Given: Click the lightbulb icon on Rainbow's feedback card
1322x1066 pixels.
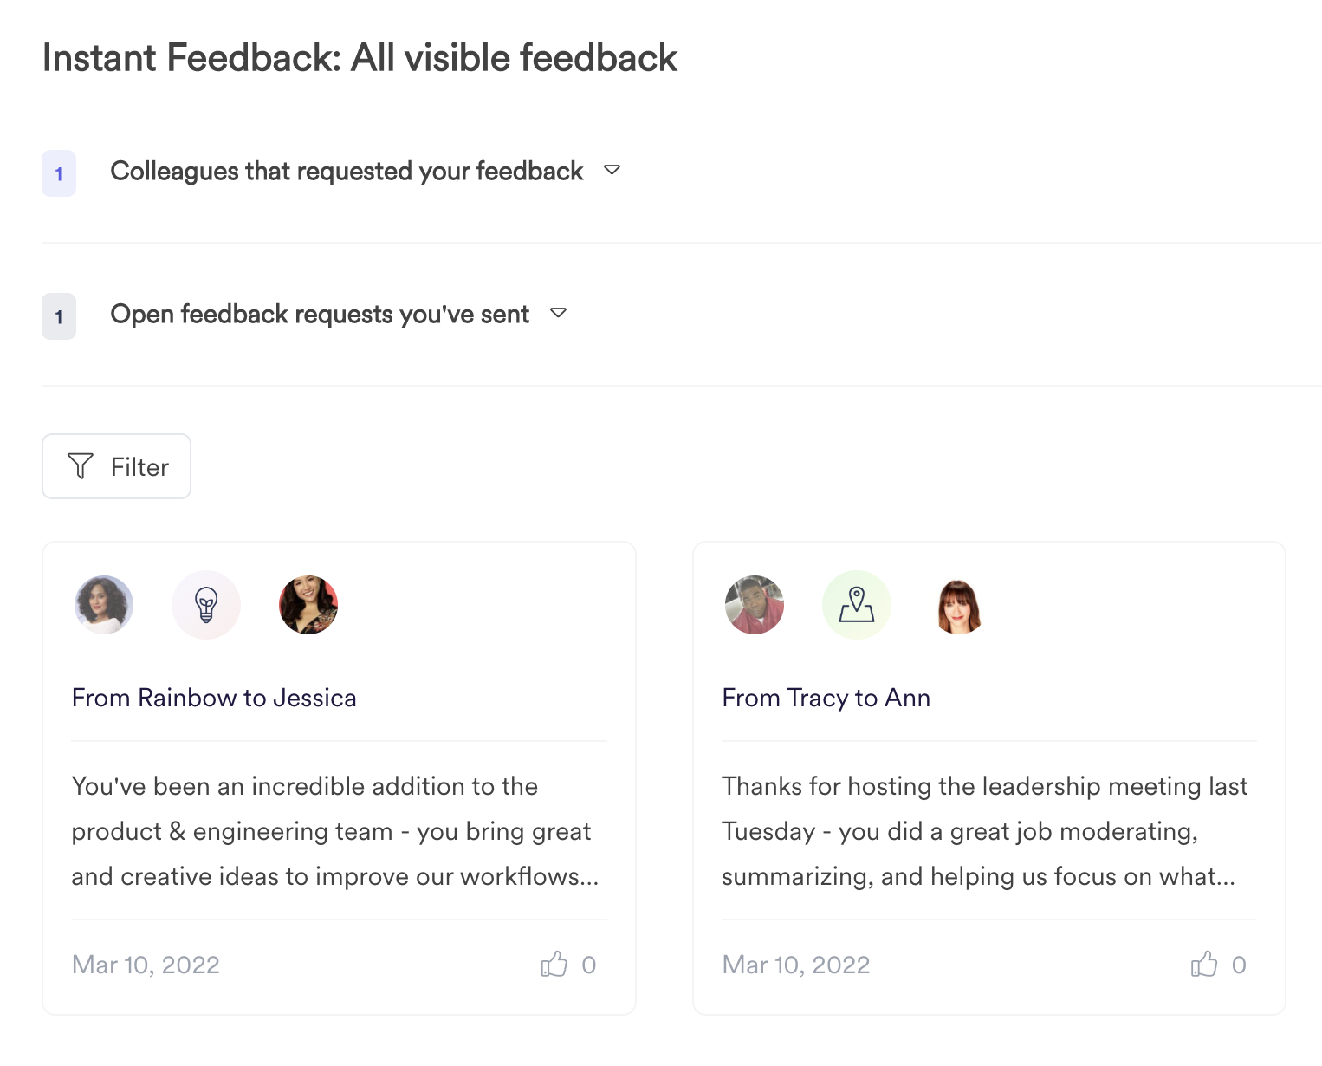Looking at the screenshot, I should pos(206,605).
